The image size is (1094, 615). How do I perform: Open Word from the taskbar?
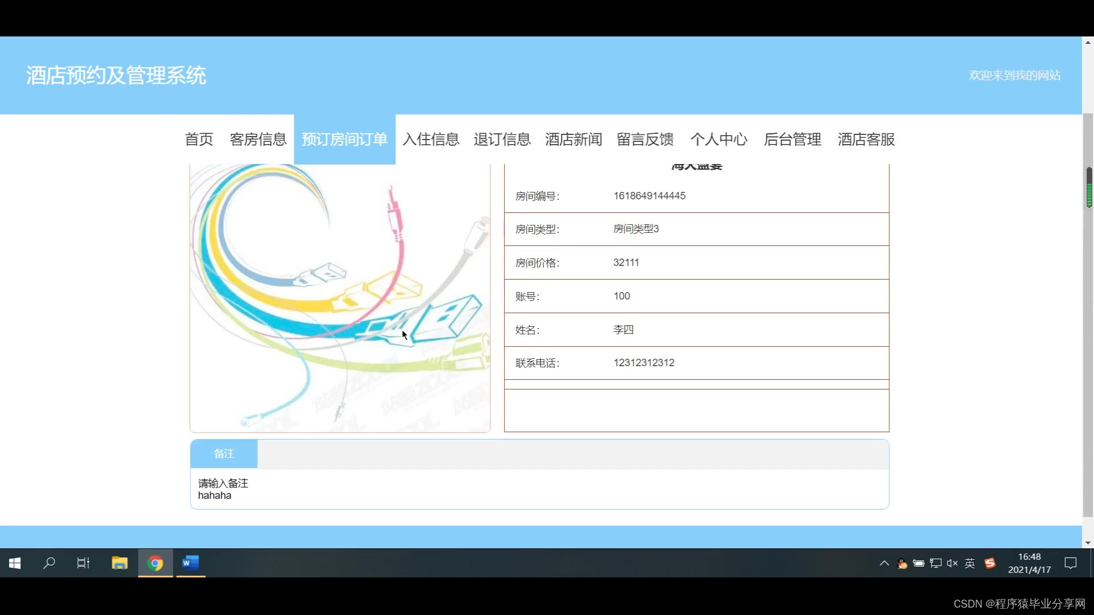pyautogui.click(x=190, y=563)
